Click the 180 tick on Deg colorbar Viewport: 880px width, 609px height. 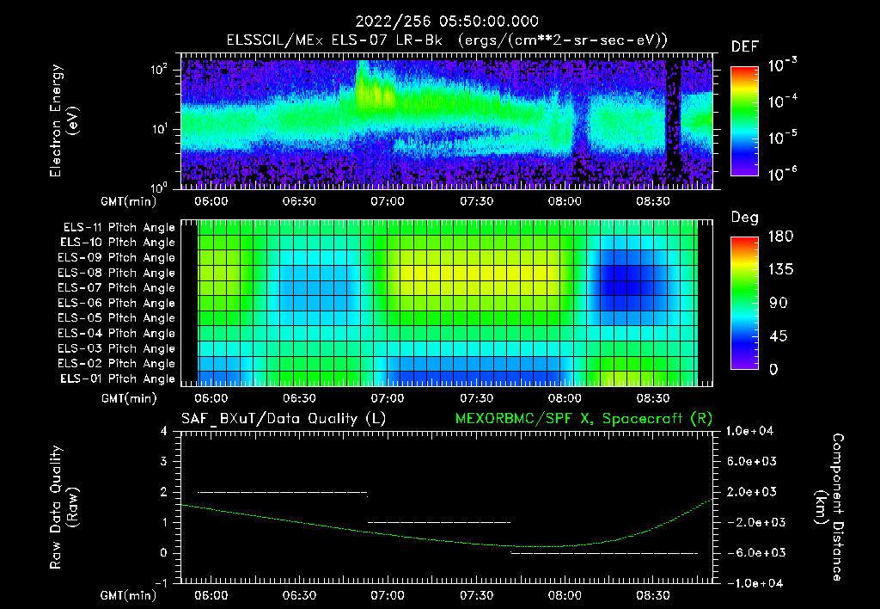coord(780,237)
